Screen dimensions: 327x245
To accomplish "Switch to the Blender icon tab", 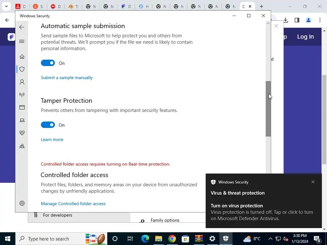I will pyautogui.click(x=73, y=6).
